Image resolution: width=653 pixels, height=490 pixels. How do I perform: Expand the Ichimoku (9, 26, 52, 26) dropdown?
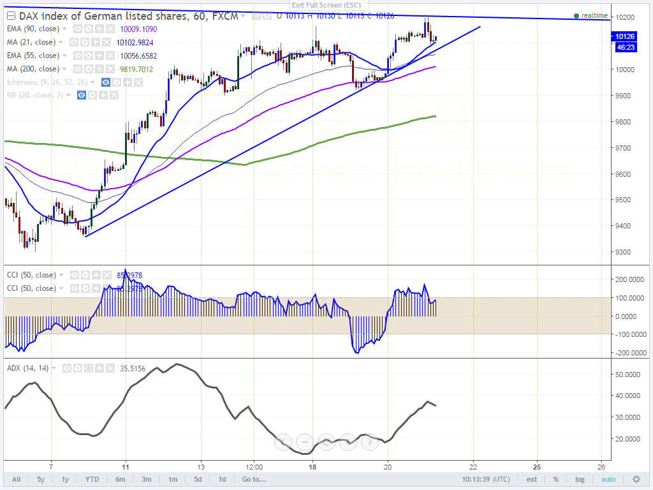(92, 82)
